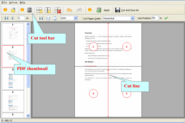Open the zoom level dropdown
This screenshot has height=123, width=185.
coord(76,18)
